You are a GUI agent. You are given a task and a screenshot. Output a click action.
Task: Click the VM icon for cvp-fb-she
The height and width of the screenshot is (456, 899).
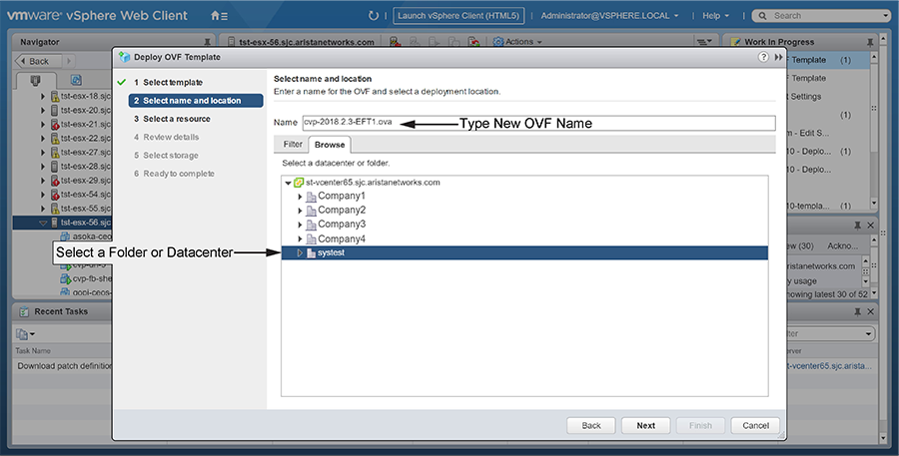pos(65,279)
